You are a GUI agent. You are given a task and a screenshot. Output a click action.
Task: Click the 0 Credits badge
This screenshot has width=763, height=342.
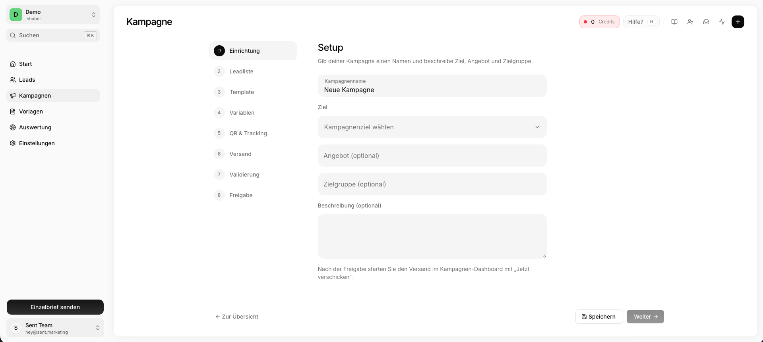click(599, 22)
